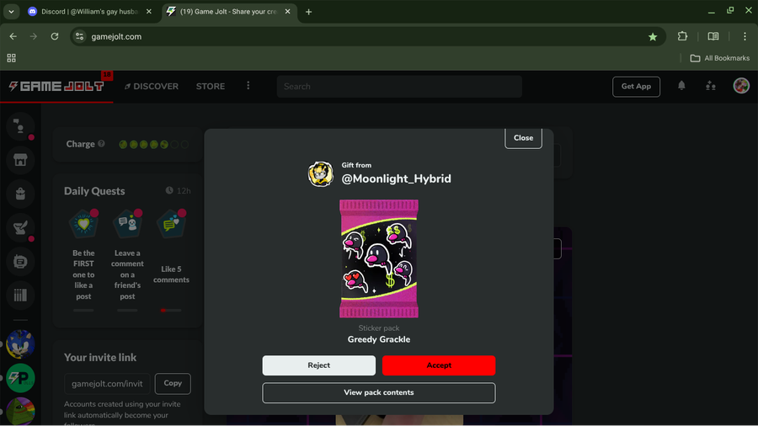The width and height of the screenshot is (758, 426).
Task: Open the sidebar game library icon
Action: 20,296
